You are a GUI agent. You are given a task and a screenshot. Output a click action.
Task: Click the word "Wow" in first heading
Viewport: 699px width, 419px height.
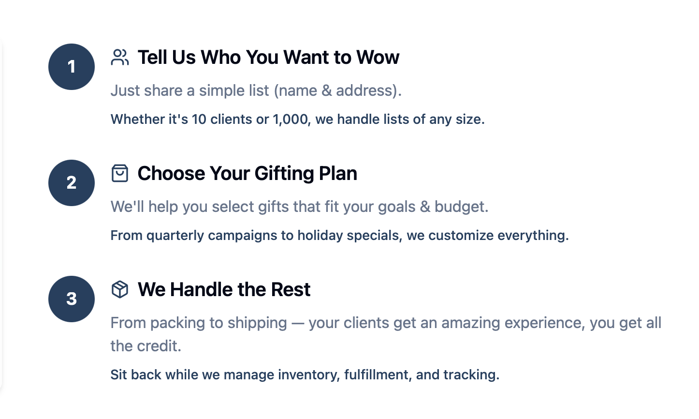point(378,57)
